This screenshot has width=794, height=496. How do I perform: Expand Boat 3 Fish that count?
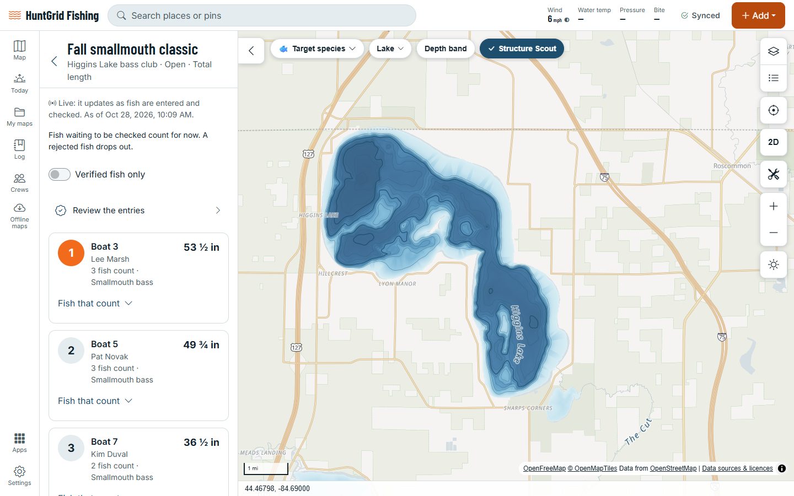pyautogui.click(x=95, y=303)
